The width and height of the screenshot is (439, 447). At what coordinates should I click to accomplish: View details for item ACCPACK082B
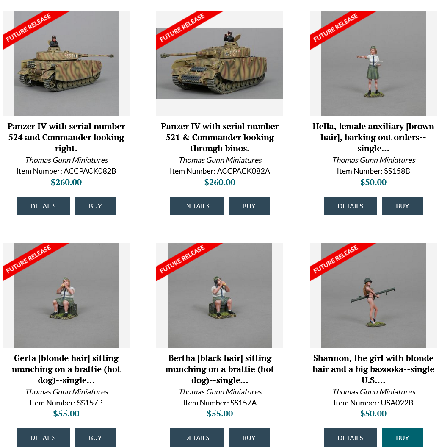43,206
